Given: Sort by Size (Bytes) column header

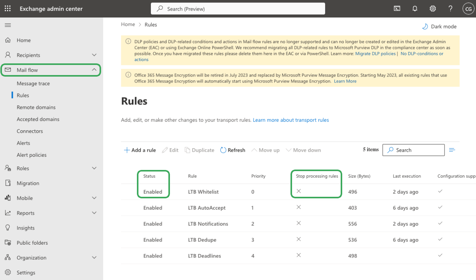Looking at the screenshot, I should [x=359, y=176].
